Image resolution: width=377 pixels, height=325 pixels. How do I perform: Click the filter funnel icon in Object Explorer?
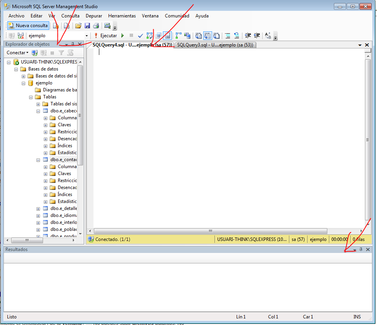pos(61,53)
